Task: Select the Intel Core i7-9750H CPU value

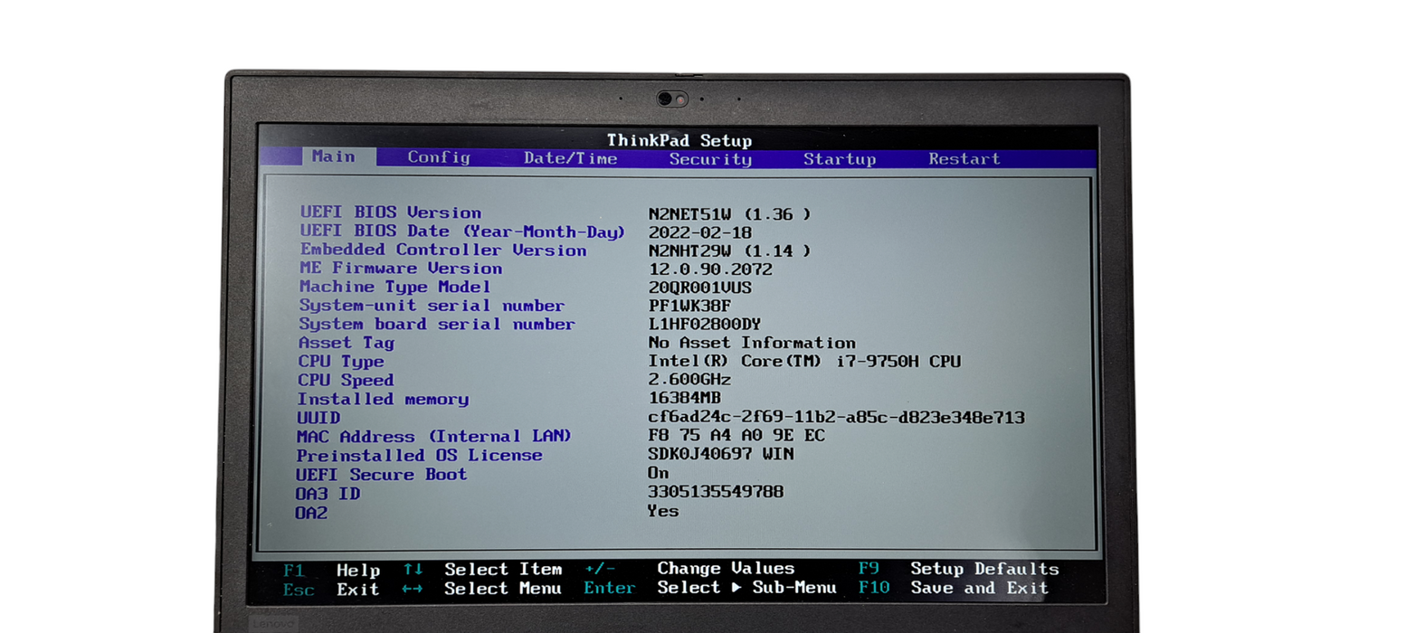Action: [804, 362]
